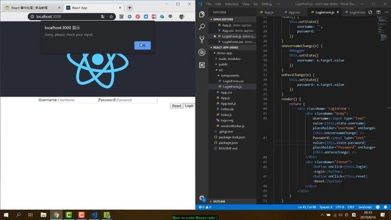Close the React App browser tab
This screenshot has height=220, width=391.
pyautogui.click(x=120, y=8)
